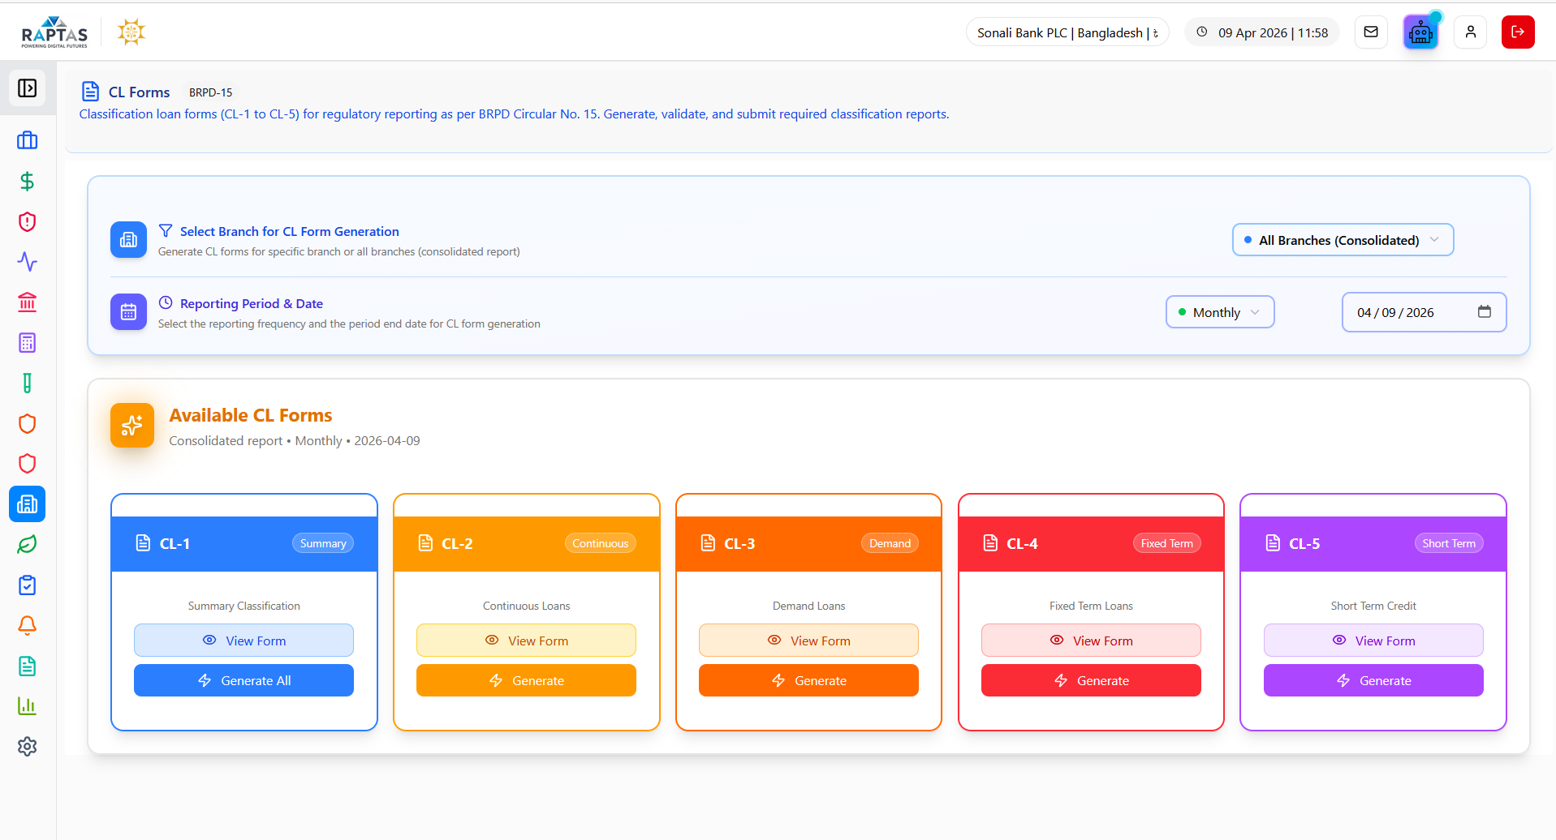Open the AI robot assistant icon
Screen dimensions: 1556x840
point(1420,32)
